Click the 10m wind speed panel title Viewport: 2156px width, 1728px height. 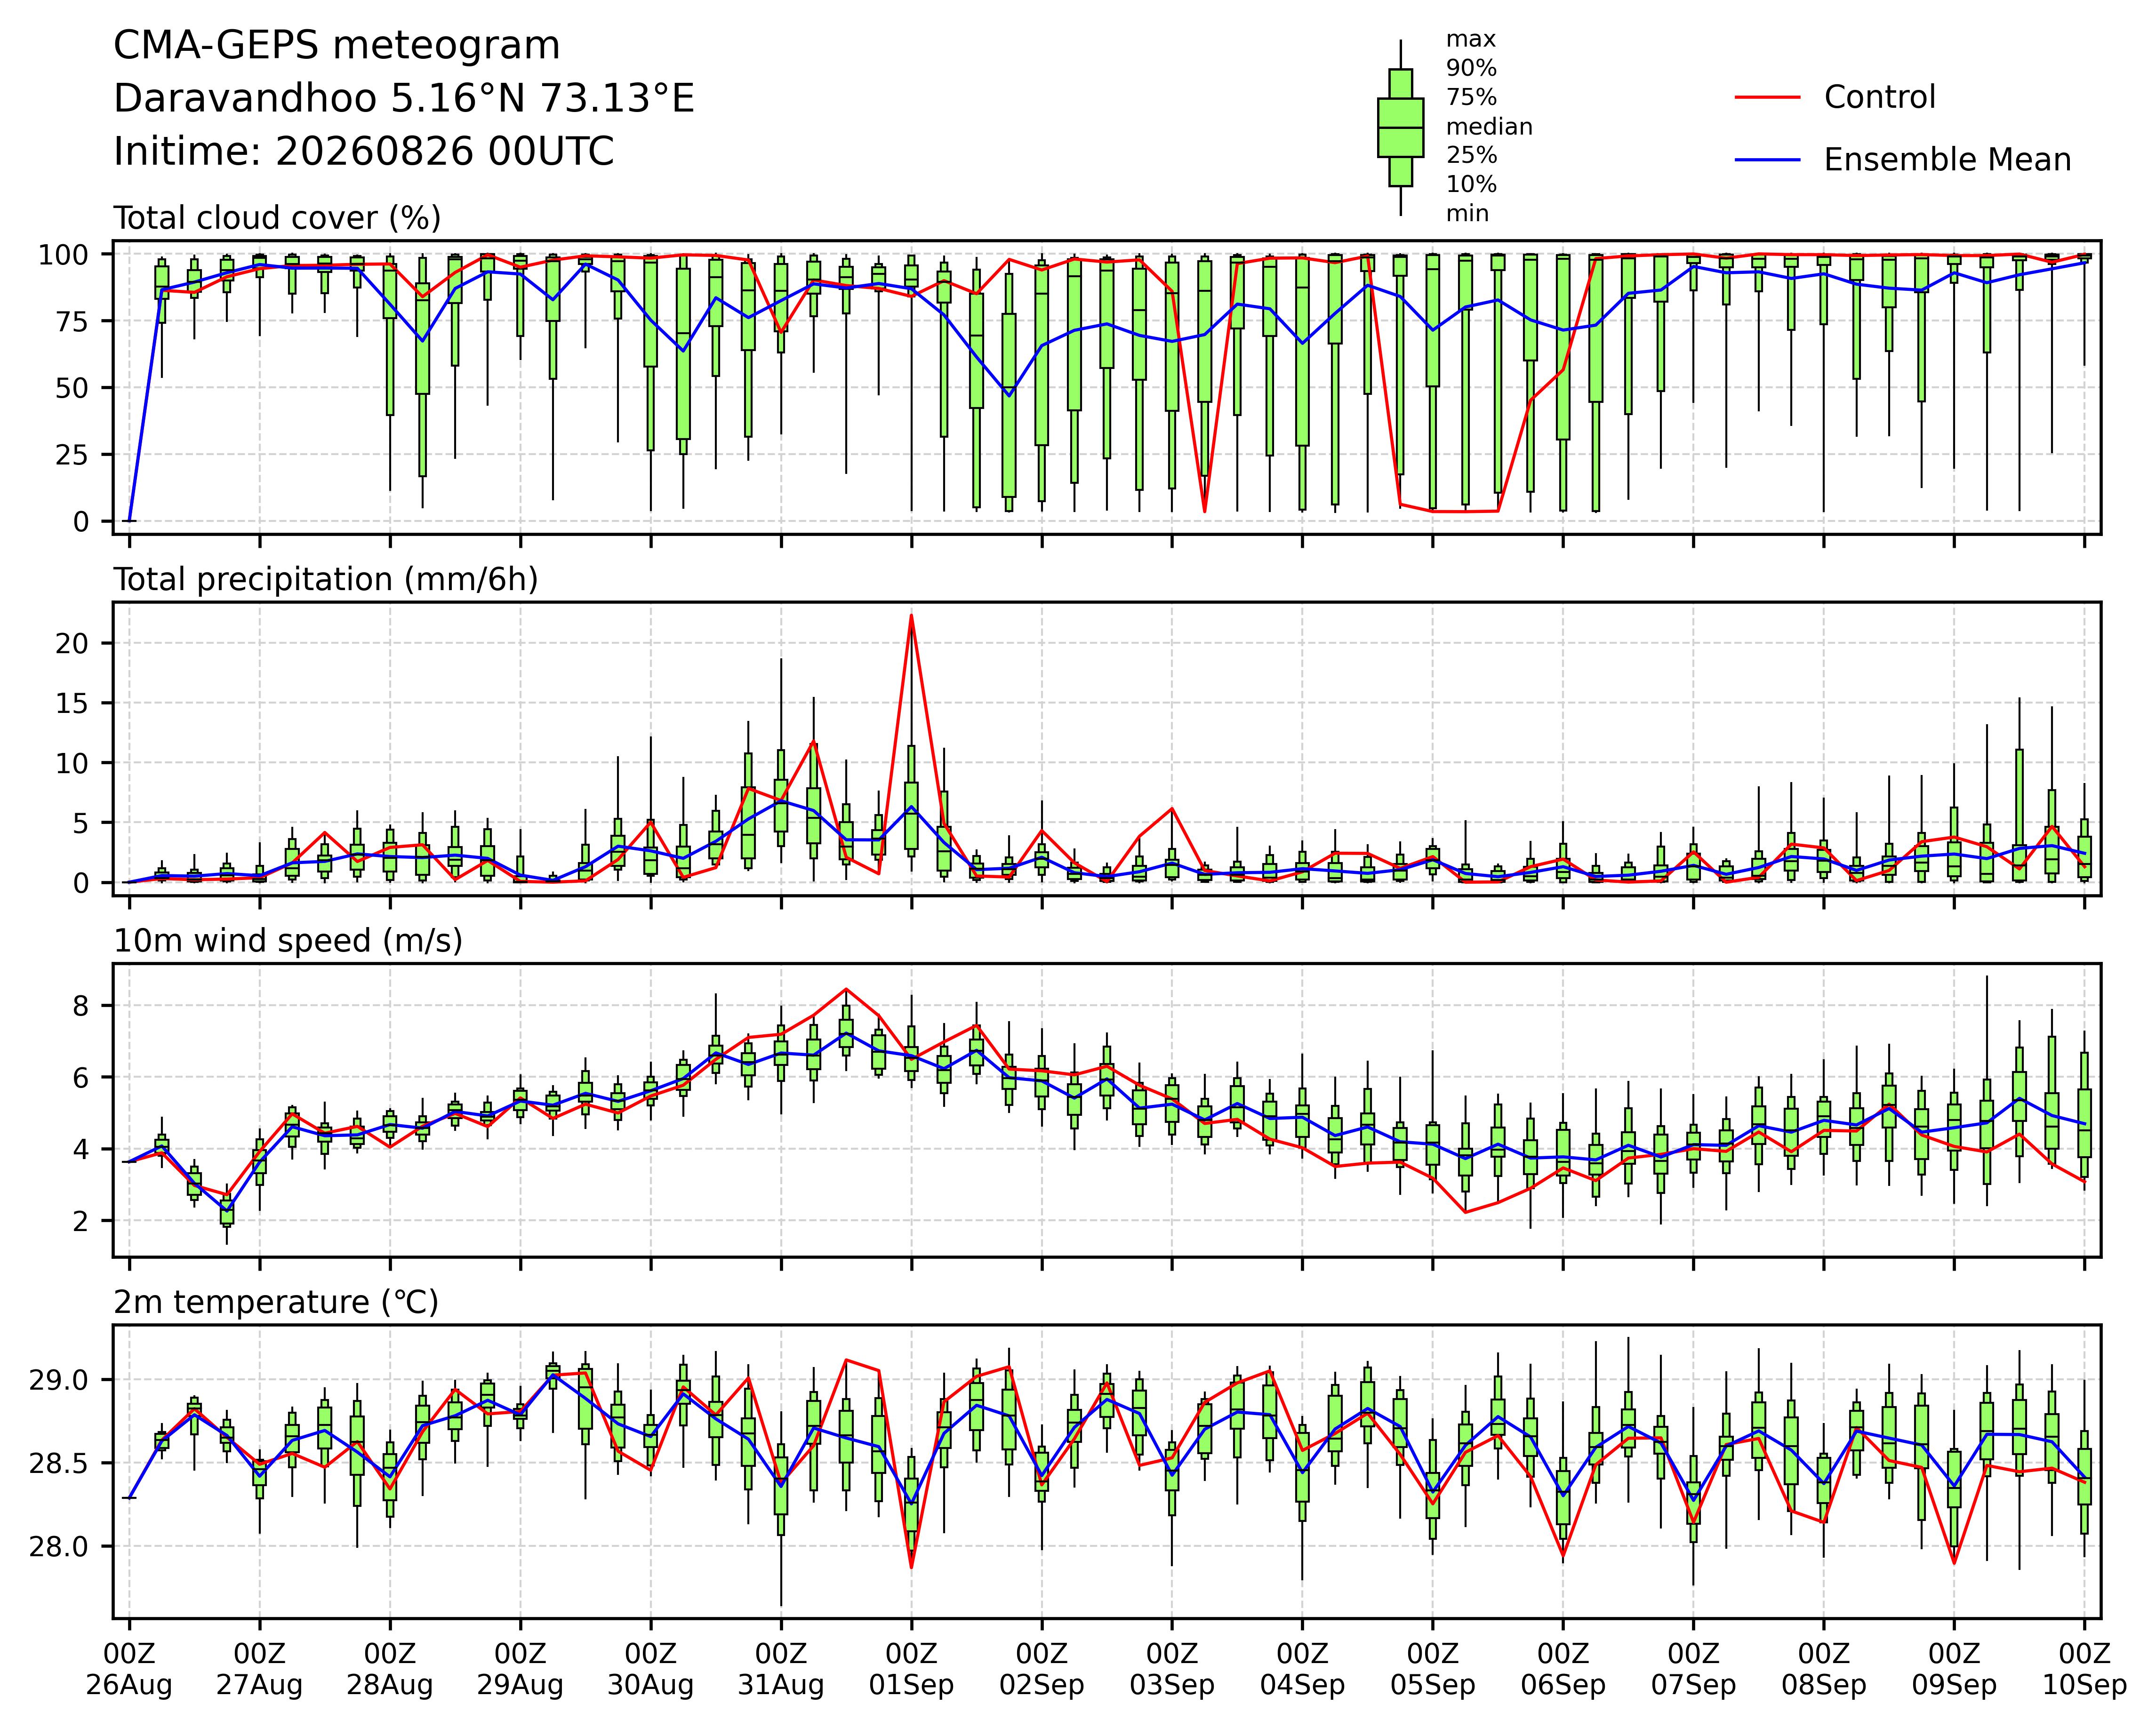coord(288,941)
